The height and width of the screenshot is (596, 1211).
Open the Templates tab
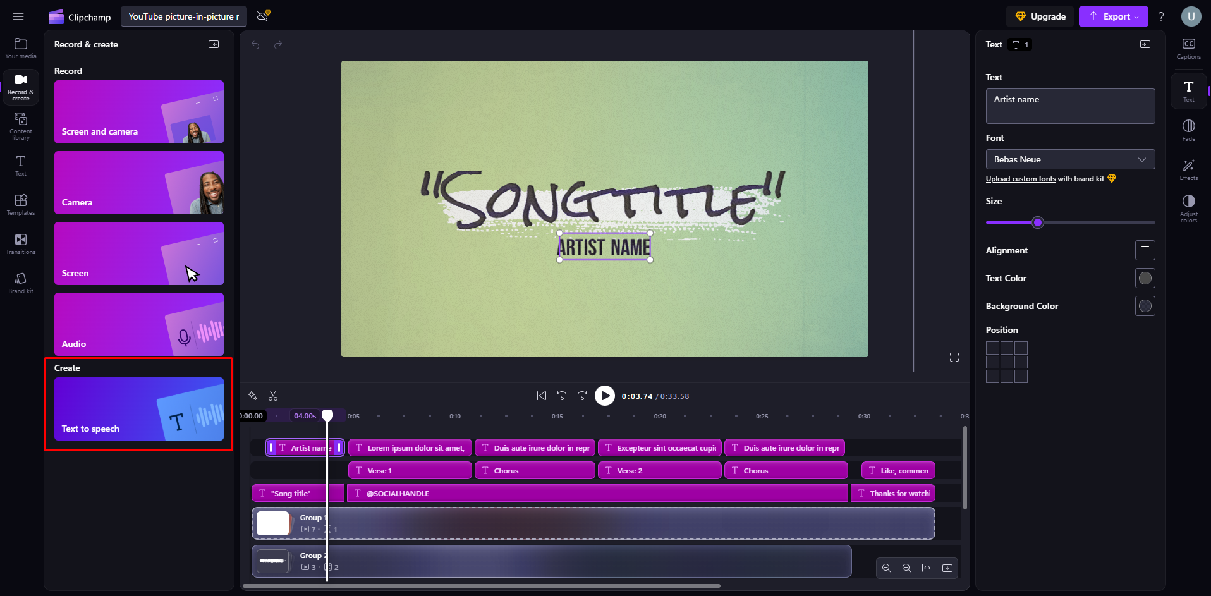click(x=21, y=205)
